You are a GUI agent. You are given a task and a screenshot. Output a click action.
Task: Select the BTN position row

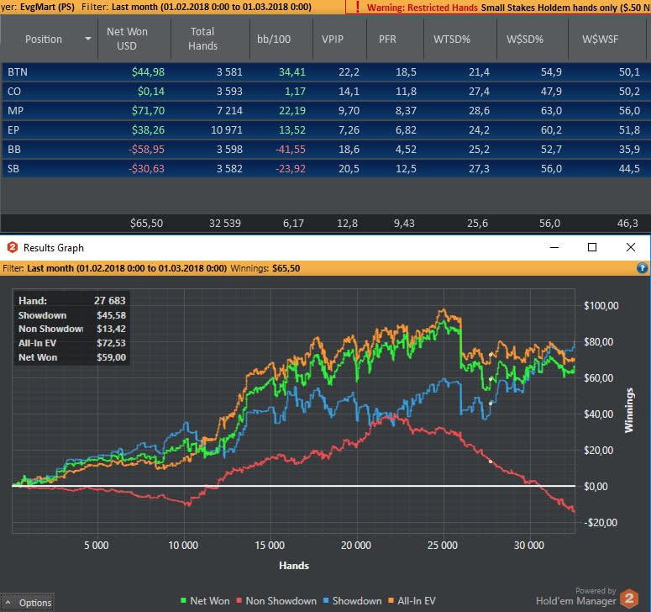326,72
